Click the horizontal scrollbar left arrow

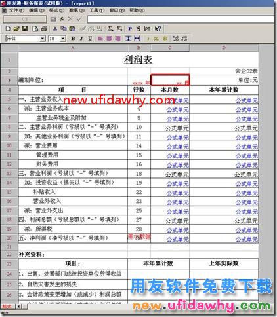19,307
